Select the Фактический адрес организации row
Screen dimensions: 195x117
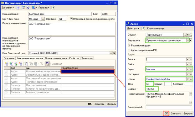coord(59,78)
